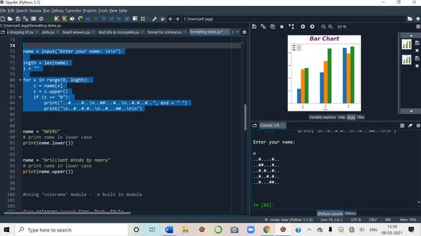Open the File menu
Screen dimensions: 421x236
[x=3, y=10]
